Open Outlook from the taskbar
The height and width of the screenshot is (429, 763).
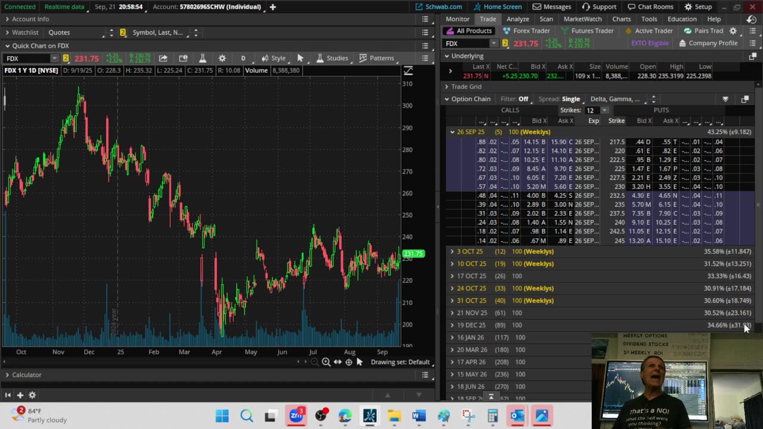pyautogui.click(x=517, y=415)
